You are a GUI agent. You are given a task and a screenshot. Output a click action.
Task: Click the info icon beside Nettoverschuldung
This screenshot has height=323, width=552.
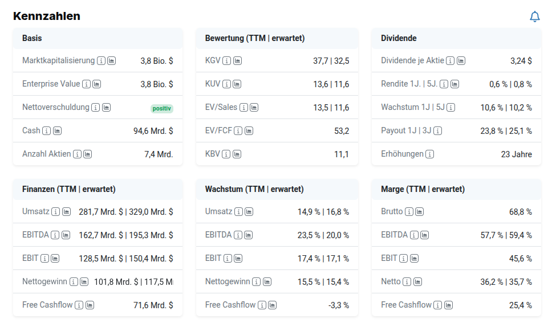96,107
